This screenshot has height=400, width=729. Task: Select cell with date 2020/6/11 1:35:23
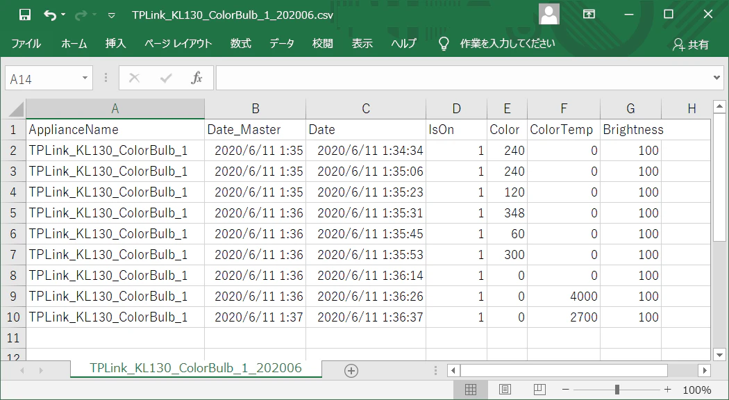pyautogui.click(x=366, y=192)
